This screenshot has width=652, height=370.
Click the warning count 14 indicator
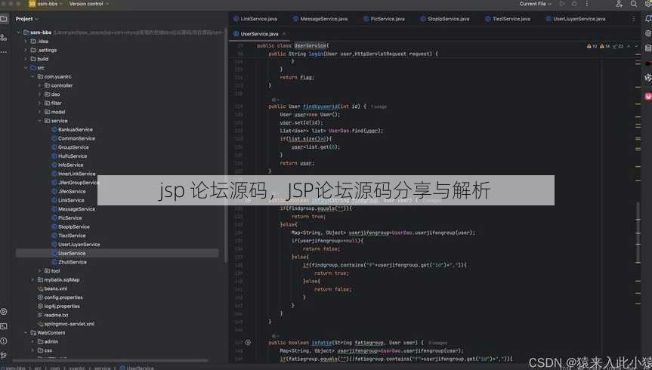pyautogui.click(x=605, y=46)
